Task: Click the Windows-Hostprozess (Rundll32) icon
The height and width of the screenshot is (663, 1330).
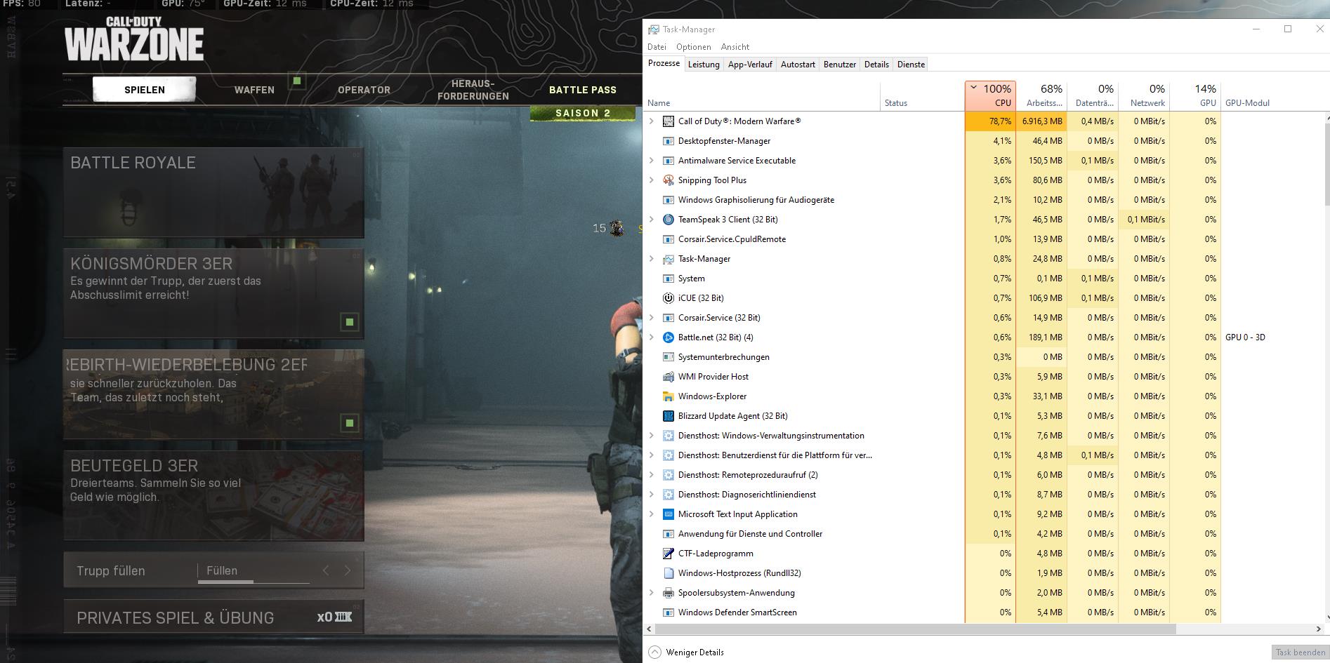Action: pos(668,573)
